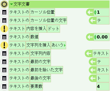The image size is (110, 91).
Task: Click menu icon beside カーソル位置の文字 row
Action: [4, 20]
